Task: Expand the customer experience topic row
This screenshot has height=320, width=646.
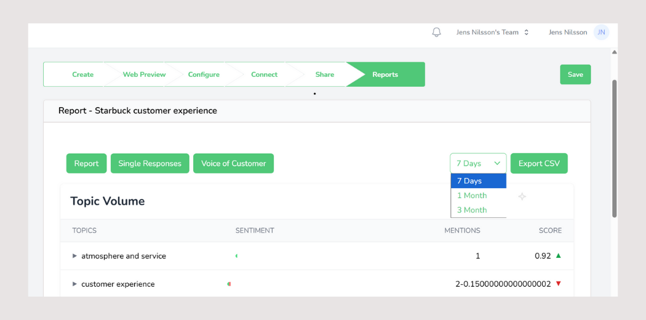Action: pyautogui.click(x=75, y=284)
